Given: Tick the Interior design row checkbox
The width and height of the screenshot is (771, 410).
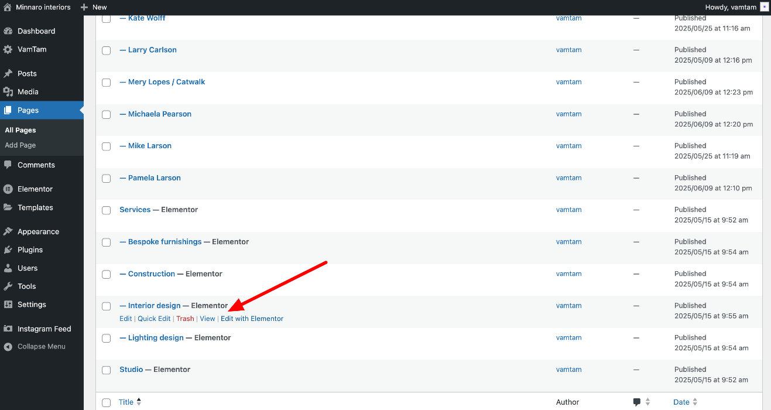Looking at the screenshot, I should pyautogui.click(x=107, y=306).
